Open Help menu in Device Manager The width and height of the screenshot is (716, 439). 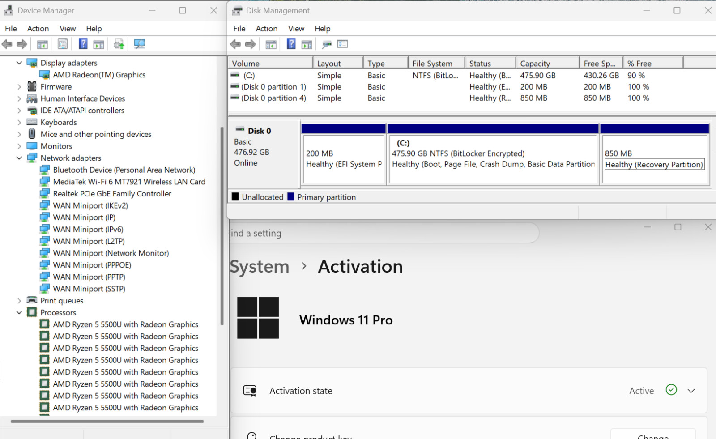94,29
